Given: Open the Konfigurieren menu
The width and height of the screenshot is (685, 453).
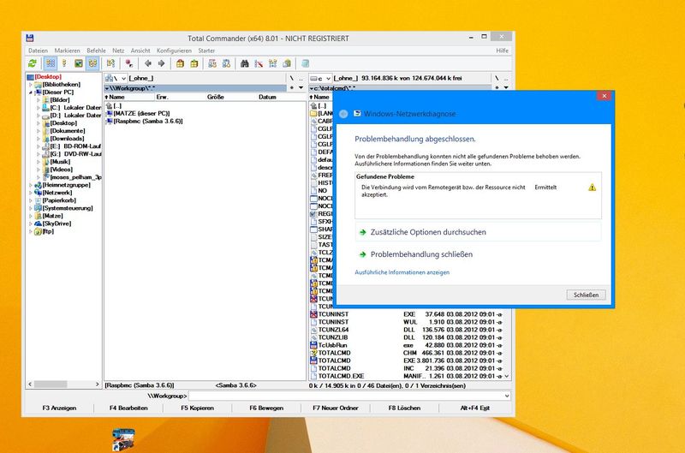Looking at the screenshot, I should pyautogui.click(x=174, y=51).
